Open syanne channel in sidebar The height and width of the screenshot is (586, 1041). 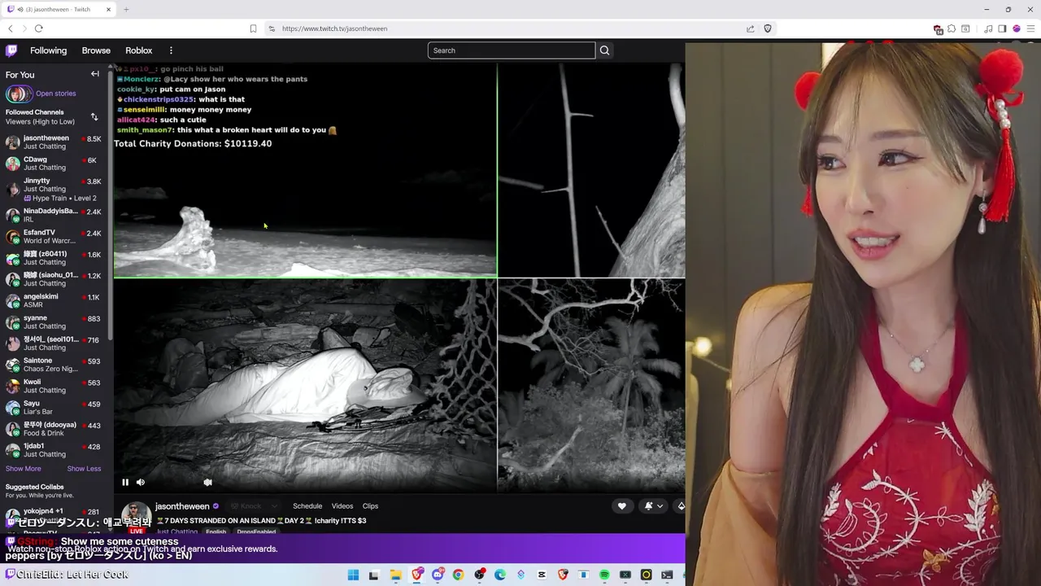pos(54,321)
